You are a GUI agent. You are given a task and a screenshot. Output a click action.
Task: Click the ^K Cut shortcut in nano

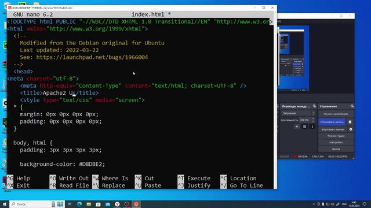(144, 179)
